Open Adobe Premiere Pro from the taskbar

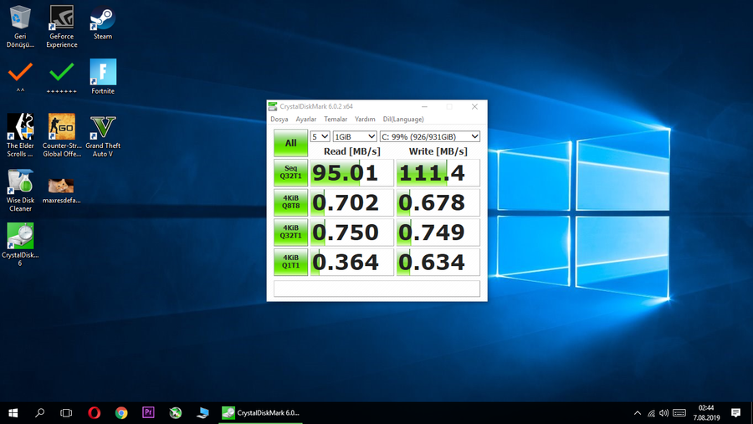[x=148, y=412]
